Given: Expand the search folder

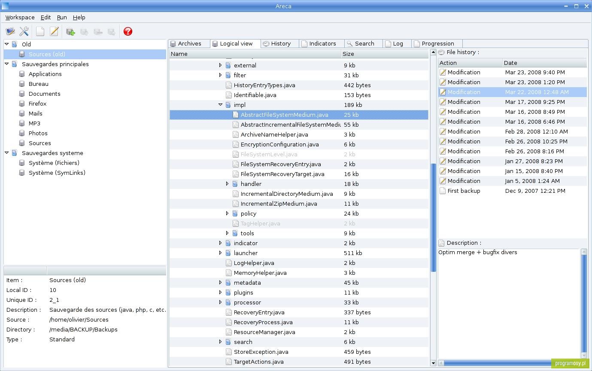Looking at the screenshot, I should tap(220, 342).
